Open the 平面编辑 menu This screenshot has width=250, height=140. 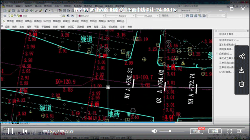pyautogui.click(x=46, y=27)
